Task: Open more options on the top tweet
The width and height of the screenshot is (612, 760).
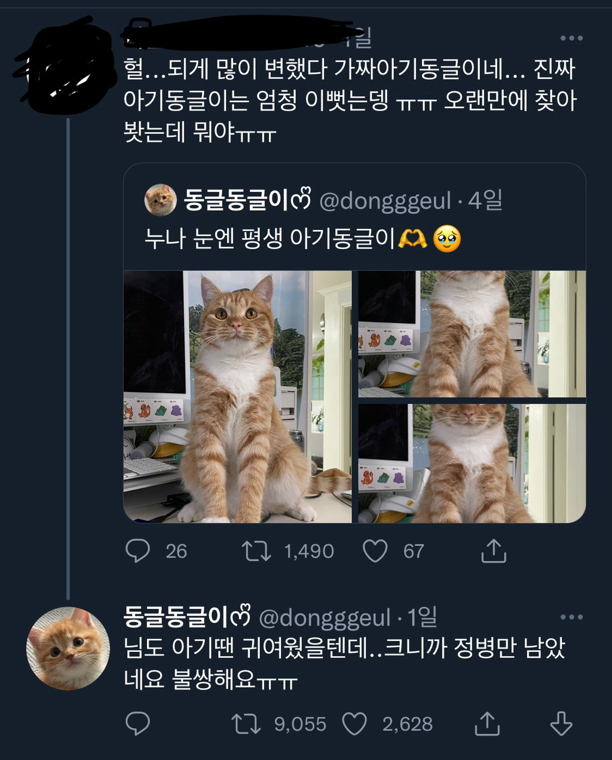Action: pos(571,38)
